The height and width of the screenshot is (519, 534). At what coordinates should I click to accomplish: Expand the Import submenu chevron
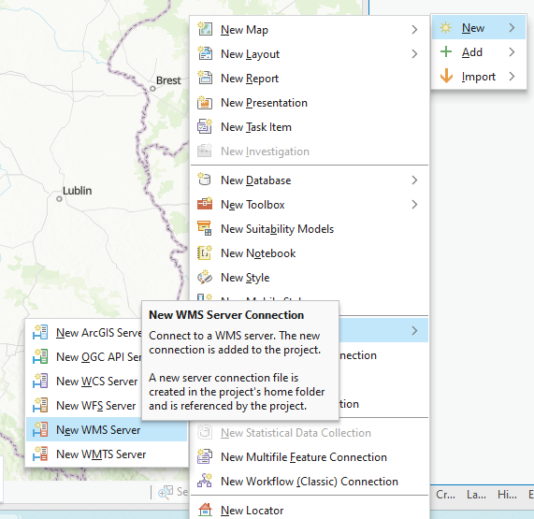[x=512, y=77]
